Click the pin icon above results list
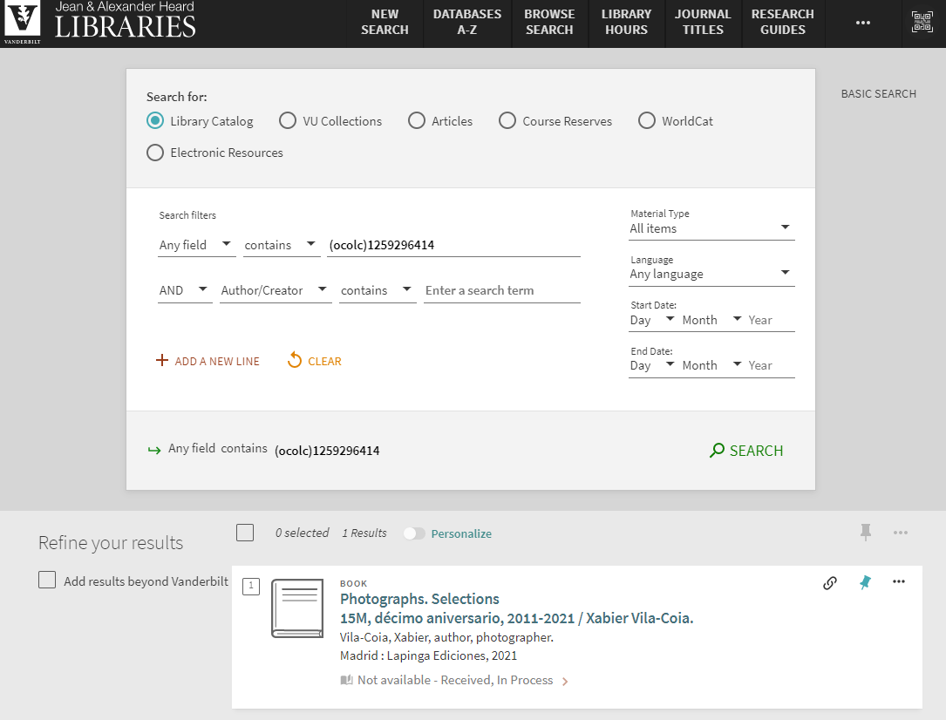Screen dimensions: 946x720 [866, 533]
